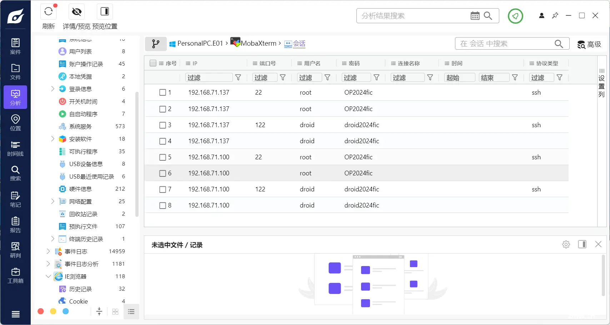Check the row 7 checkbox

162,189
